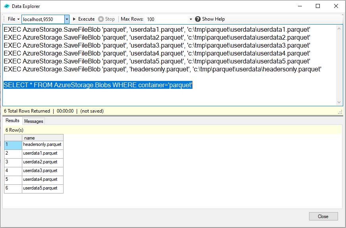Click the resize grip at status bar corner

pyautogui.click(x=340, y=112)
